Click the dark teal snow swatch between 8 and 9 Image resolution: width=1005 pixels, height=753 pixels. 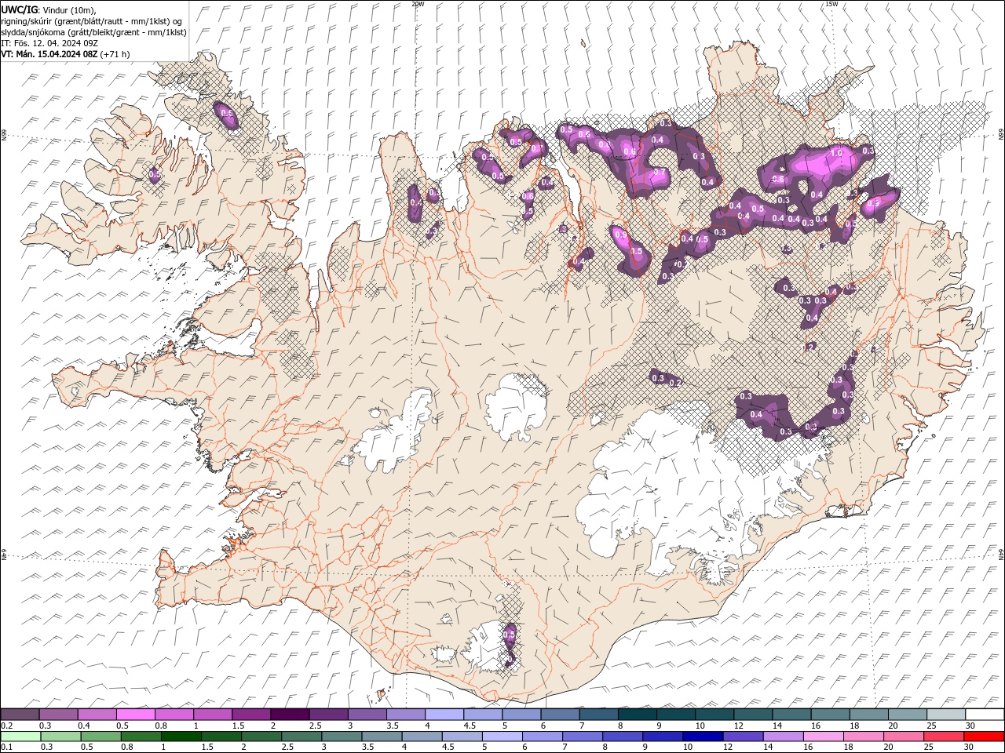click(x=638, y=715)
